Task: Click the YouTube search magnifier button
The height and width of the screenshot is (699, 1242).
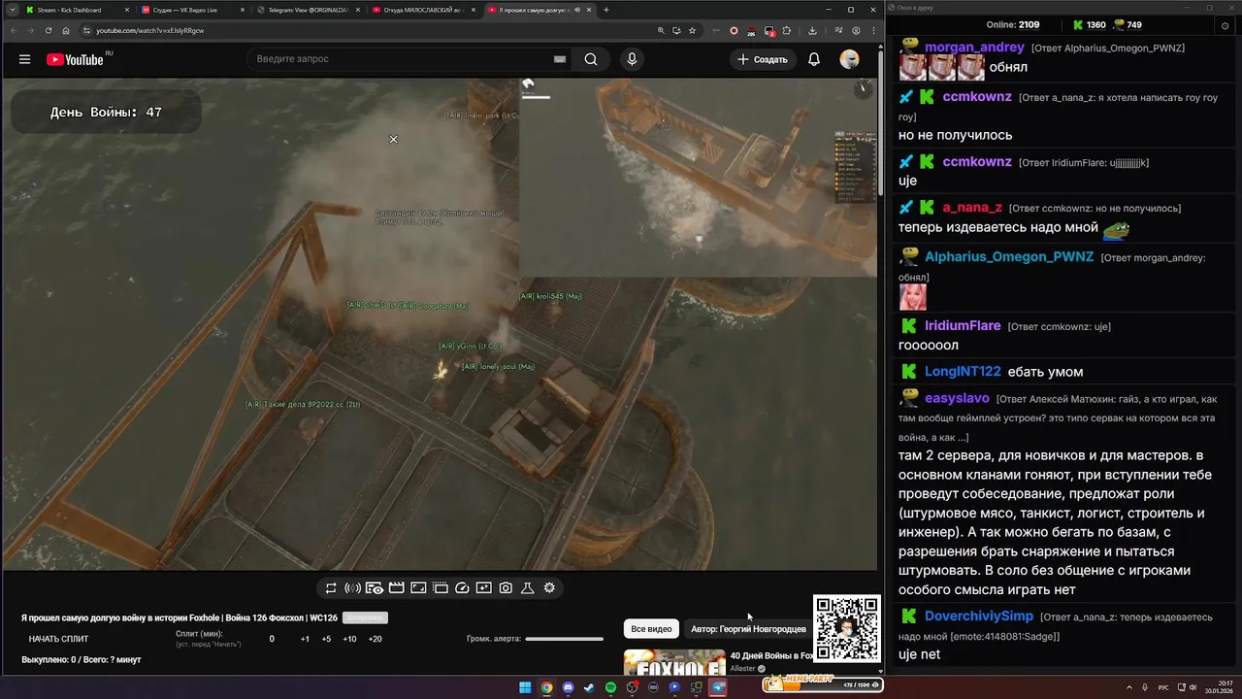Action: pyautogui.click(x=591, y=59)
